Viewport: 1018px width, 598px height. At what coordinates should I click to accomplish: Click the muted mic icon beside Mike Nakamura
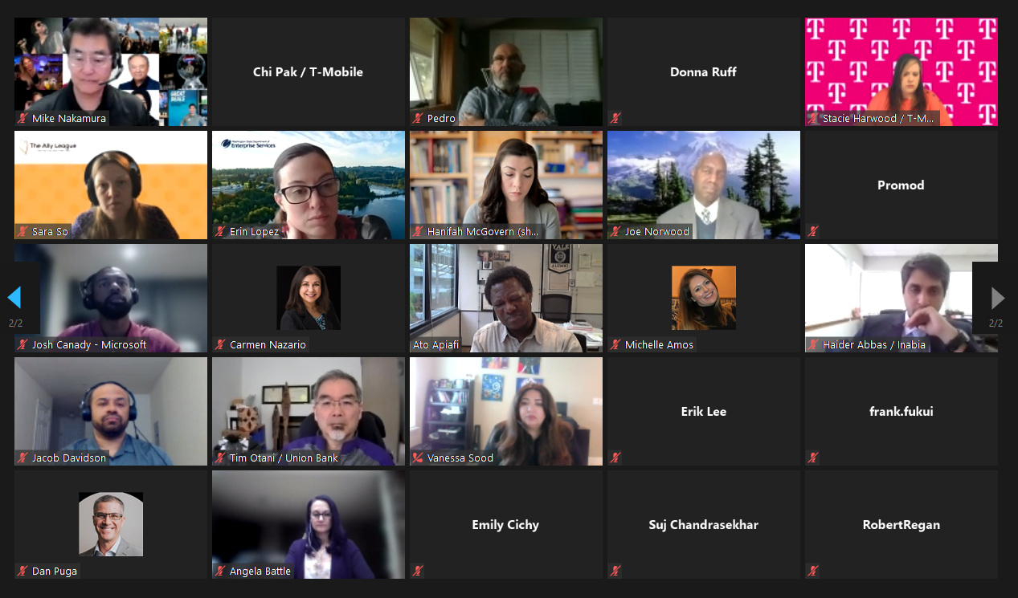pos(22,118)
